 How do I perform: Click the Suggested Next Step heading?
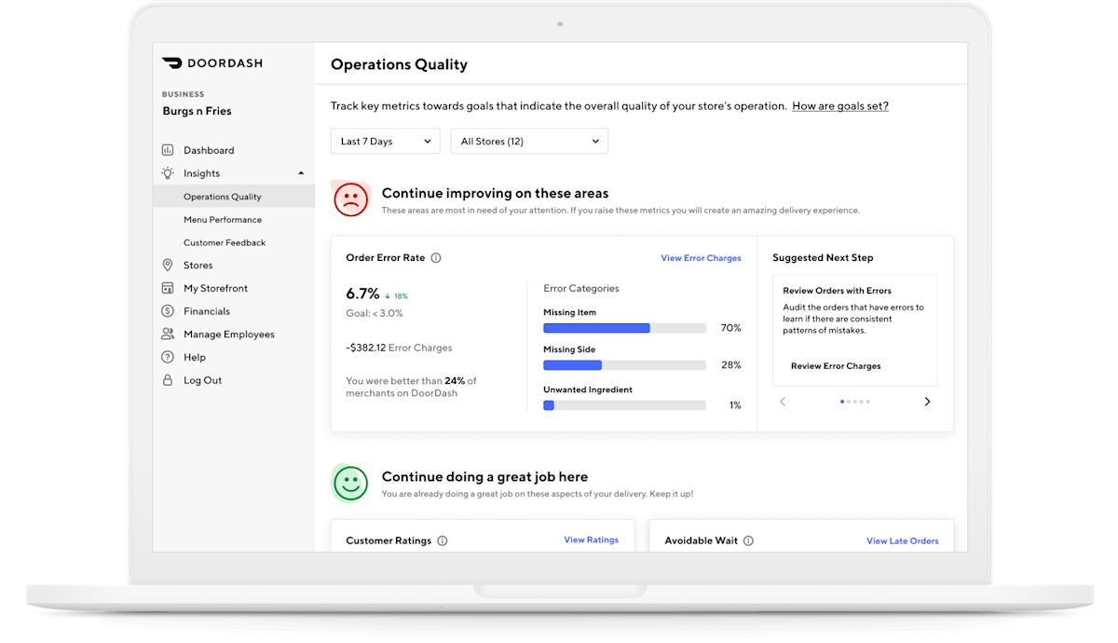tap(823, 258)
